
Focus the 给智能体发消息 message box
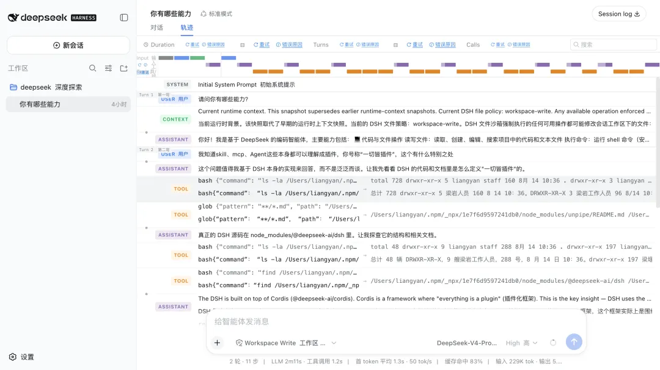(x=395, y=322)
